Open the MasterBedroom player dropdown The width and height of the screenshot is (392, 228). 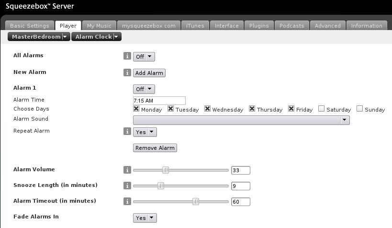click(39, 37)
